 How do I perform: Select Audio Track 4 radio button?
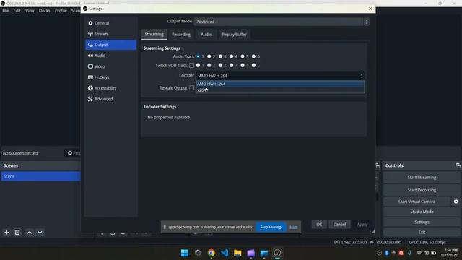click(231, 56)
